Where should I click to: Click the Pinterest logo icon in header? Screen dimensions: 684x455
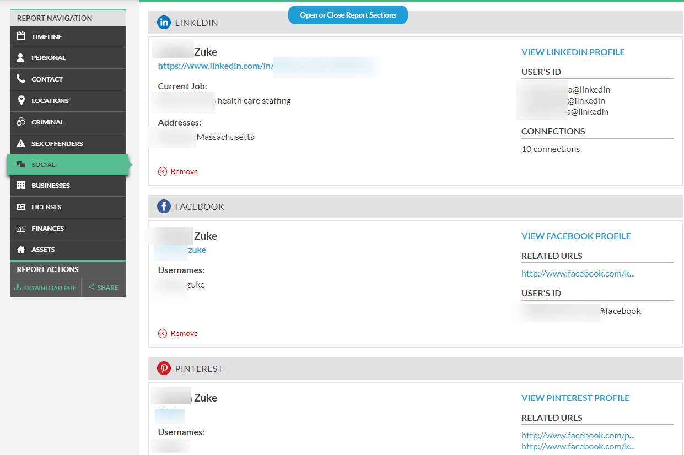tap(164, 369)
